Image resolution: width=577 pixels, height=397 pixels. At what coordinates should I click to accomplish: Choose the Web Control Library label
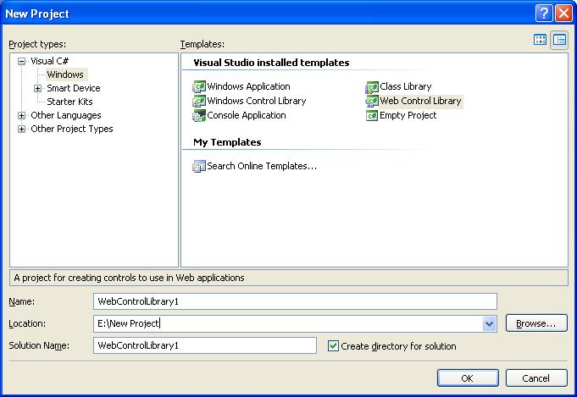[420, 101]
